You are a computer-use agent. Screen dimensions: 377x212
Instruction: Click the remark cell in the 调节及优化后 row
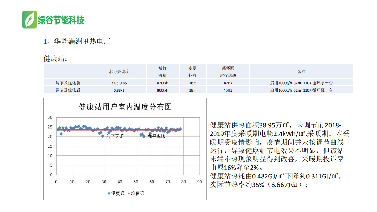[302, 90]
